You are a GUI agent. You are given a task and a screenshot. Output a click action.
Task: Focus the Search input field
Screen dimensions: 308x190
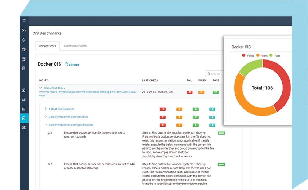point(215,74)
